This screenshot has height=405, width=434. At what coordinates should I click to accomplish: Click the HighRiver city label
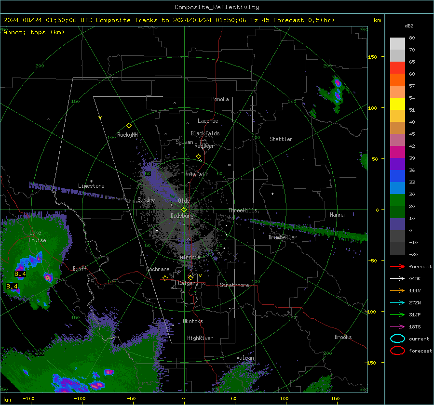pos(200,338)
